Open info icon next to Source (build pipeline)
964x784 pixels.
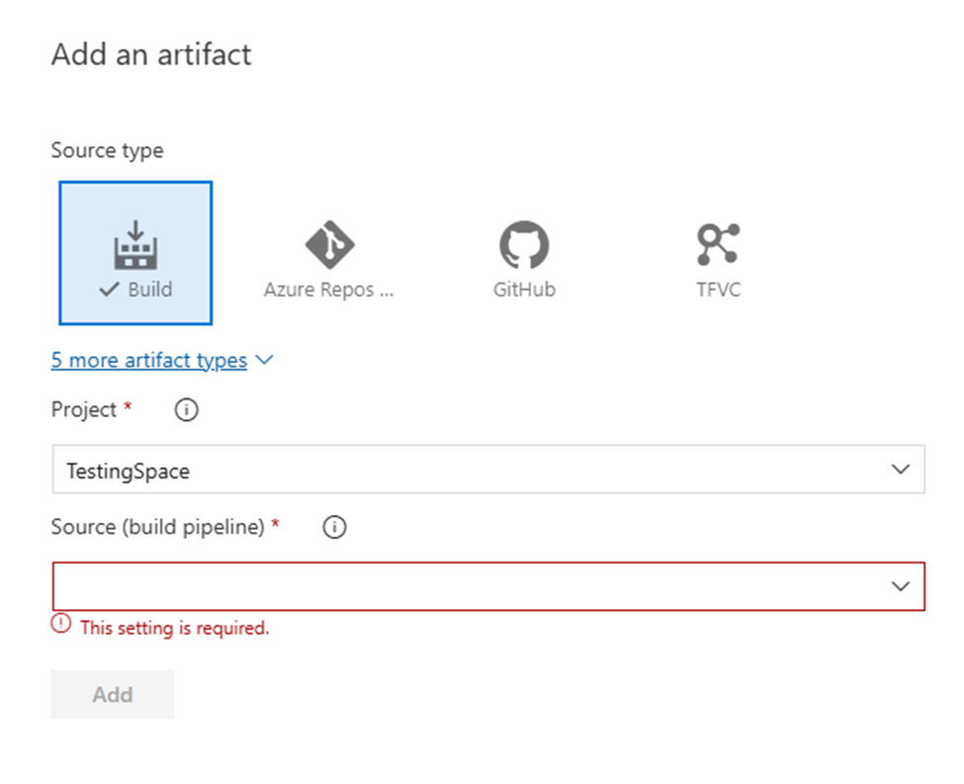tap(334, 528)
